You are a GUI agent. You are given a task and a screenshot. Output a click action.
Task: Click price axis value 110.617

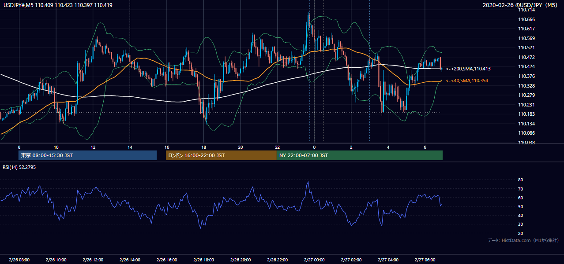click(x=526, y=29)
